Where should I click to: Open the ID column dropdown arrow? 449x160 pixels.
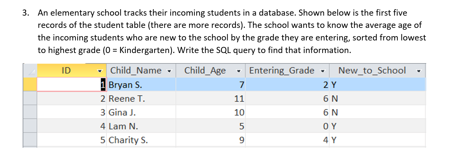99,71
